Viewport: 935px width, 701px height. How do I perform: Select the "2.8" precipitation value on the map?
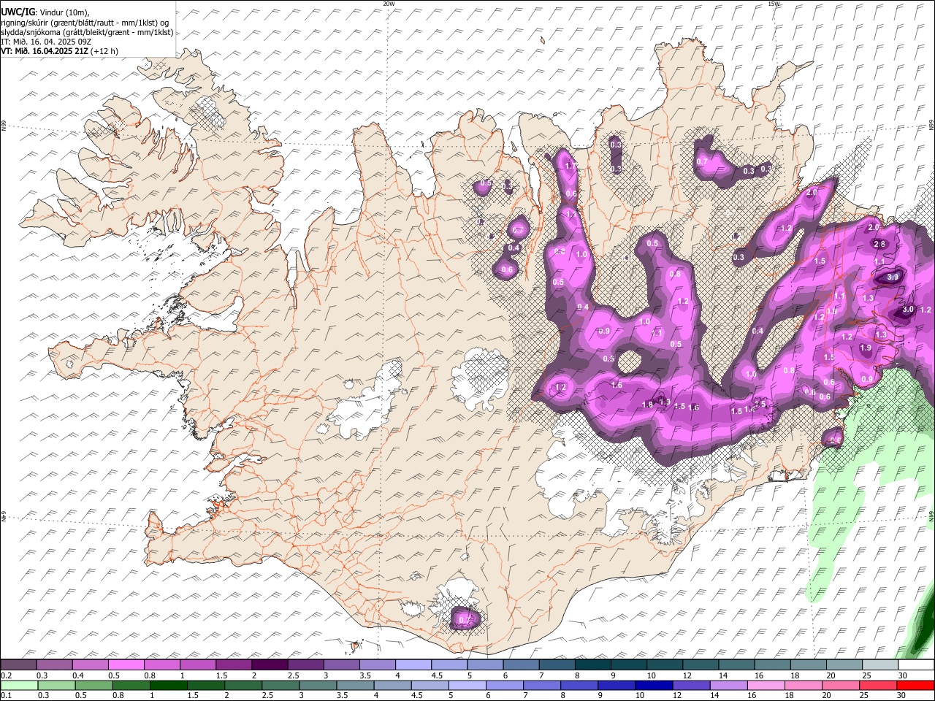click(879, 244)
